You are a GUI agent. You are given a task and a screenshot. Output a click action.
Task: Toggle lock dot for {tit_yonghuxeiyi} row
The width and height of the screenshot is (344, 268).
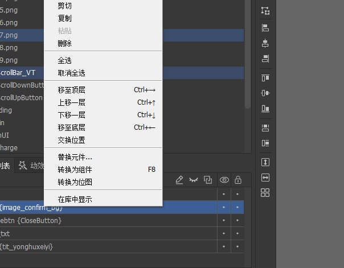[x=237, y=246]
